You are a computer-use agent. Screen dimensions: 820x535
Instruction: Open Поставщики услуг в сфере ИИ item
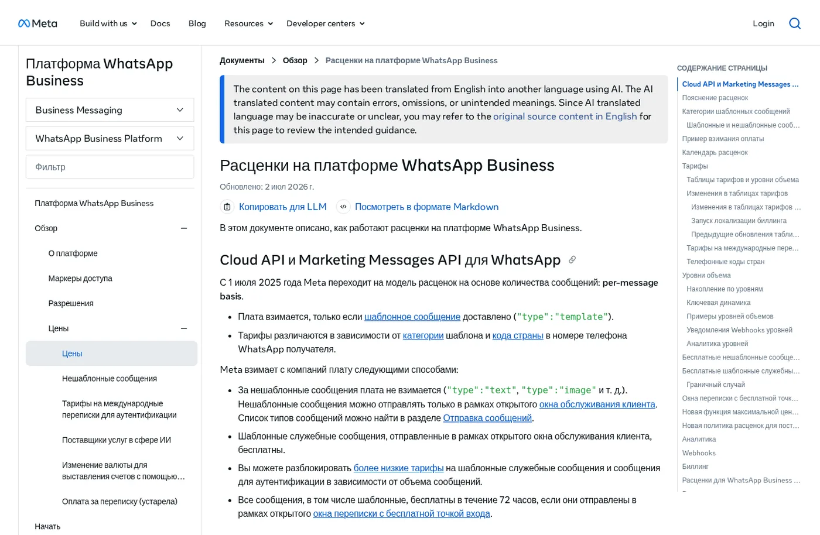(117, 440)
